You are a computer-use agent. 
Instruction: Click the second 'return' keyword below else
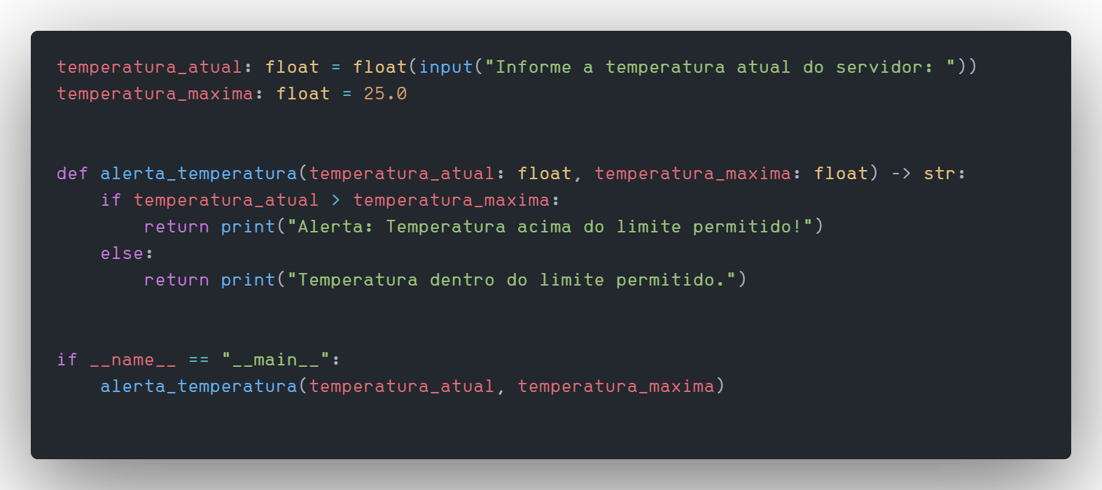coord(176,280)
